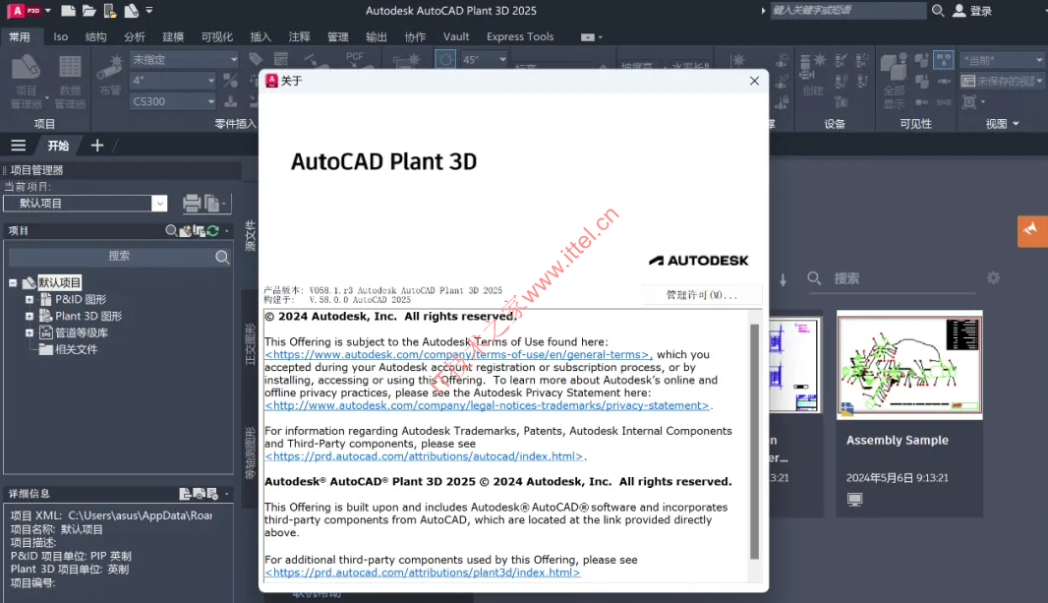Open the Project Manager ribbon button

[27, 83]
